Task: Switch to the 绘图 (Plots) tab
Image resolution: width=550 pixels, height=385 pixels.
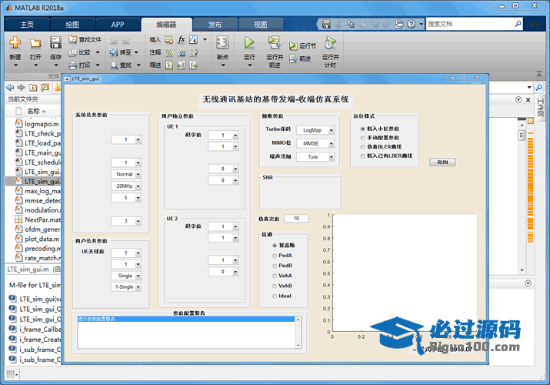Action: (x=72, y=25)
